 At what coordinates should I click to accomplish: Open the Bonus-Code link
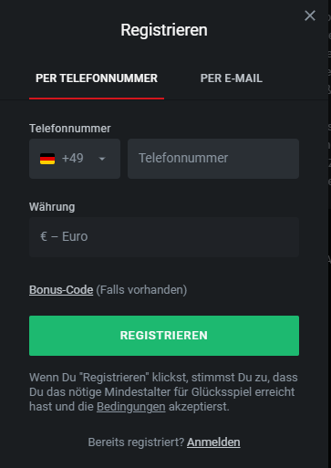(x=61, y=290)
